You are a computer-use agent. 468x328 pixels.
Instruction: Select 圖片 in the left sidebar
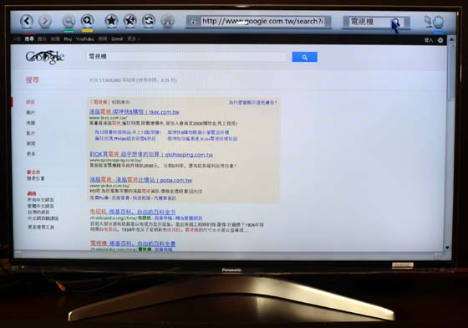pos(30,113)
